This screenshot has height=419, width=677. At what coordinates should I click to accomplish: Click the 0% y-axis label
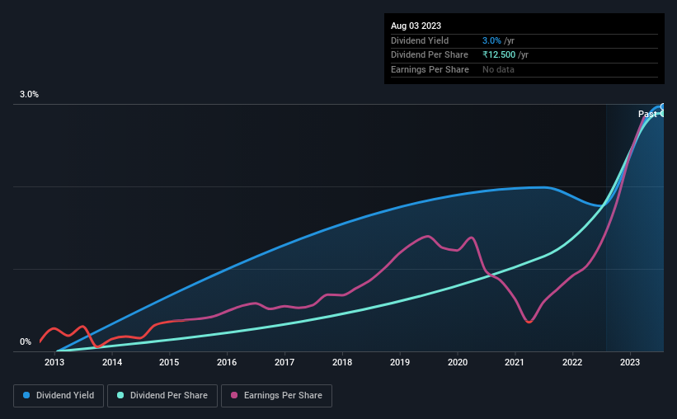(26, 341)
